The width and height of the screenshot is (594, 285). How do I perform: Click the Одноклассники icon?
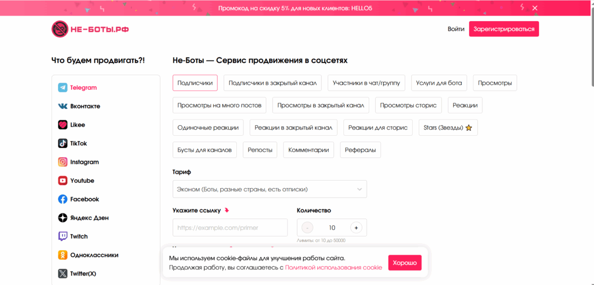pyautogui.click(x=63, y=255)
